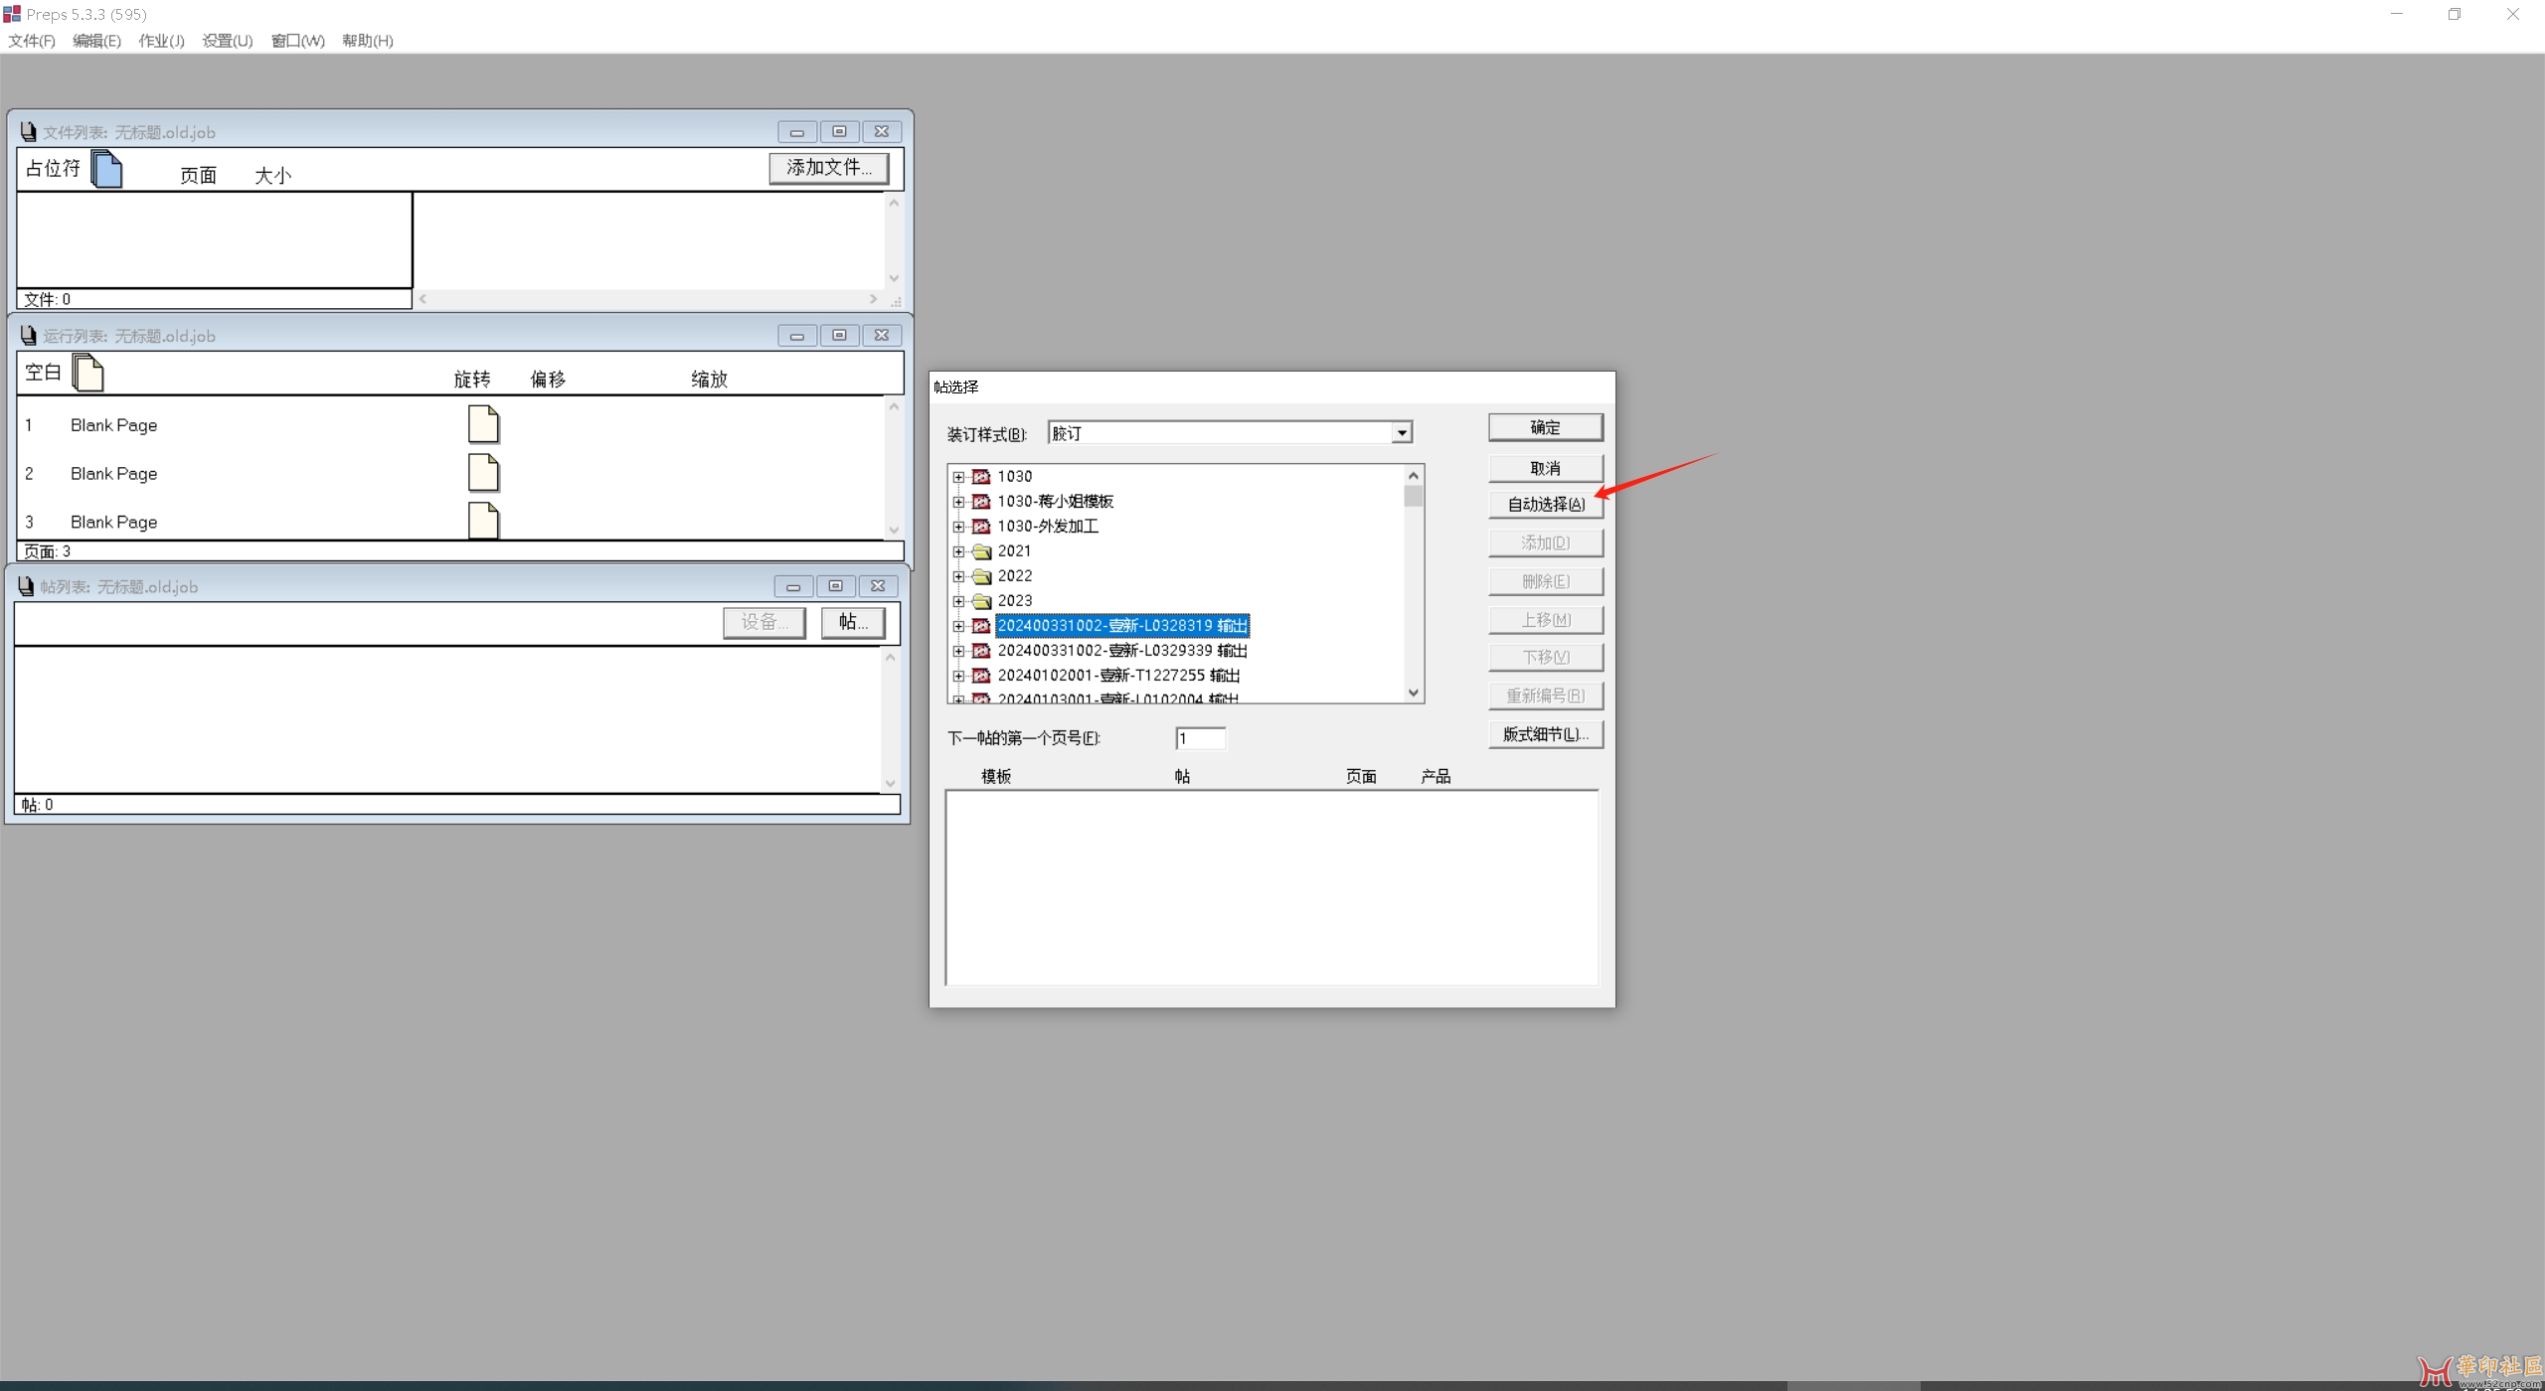Screen dimensions: 2545x1391
Task: Click the 偏移 column header
Action: point(548,380)
